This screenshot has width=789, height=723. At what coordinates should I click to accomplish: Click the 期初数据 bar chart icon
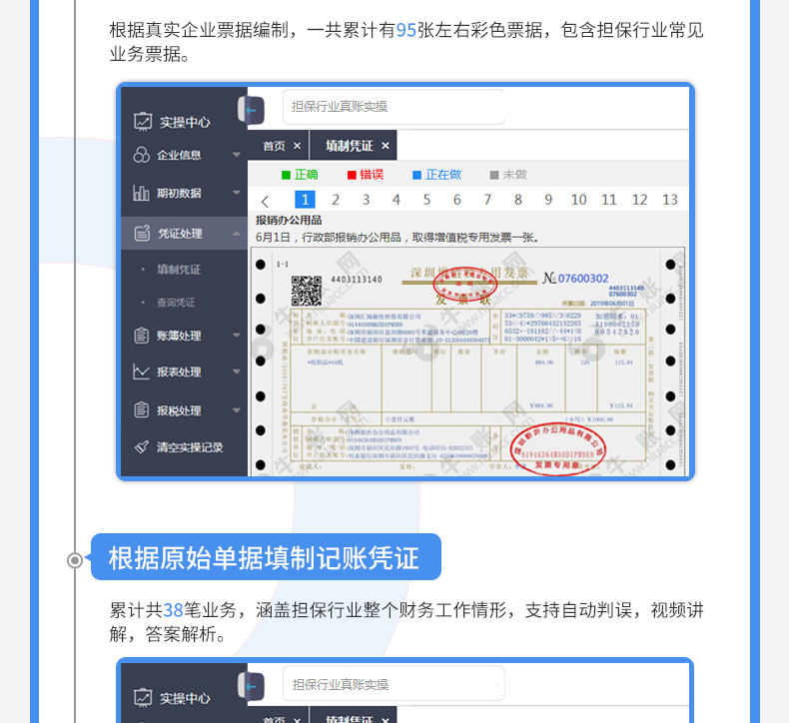tap(141, 193)
